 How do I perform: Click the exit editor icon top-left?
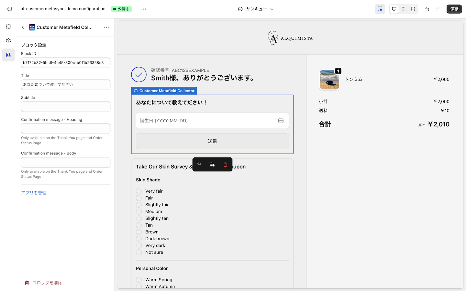pos(9,9)
